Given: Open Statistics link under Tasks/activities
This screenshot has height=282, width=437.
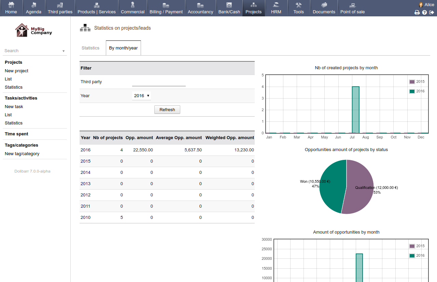Looking at the screenshot, I should click(14, 123).
